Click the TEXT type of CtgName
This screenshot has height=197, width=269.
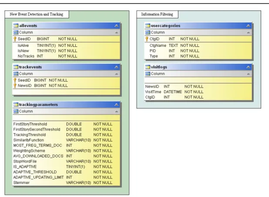tap(173, 46)
